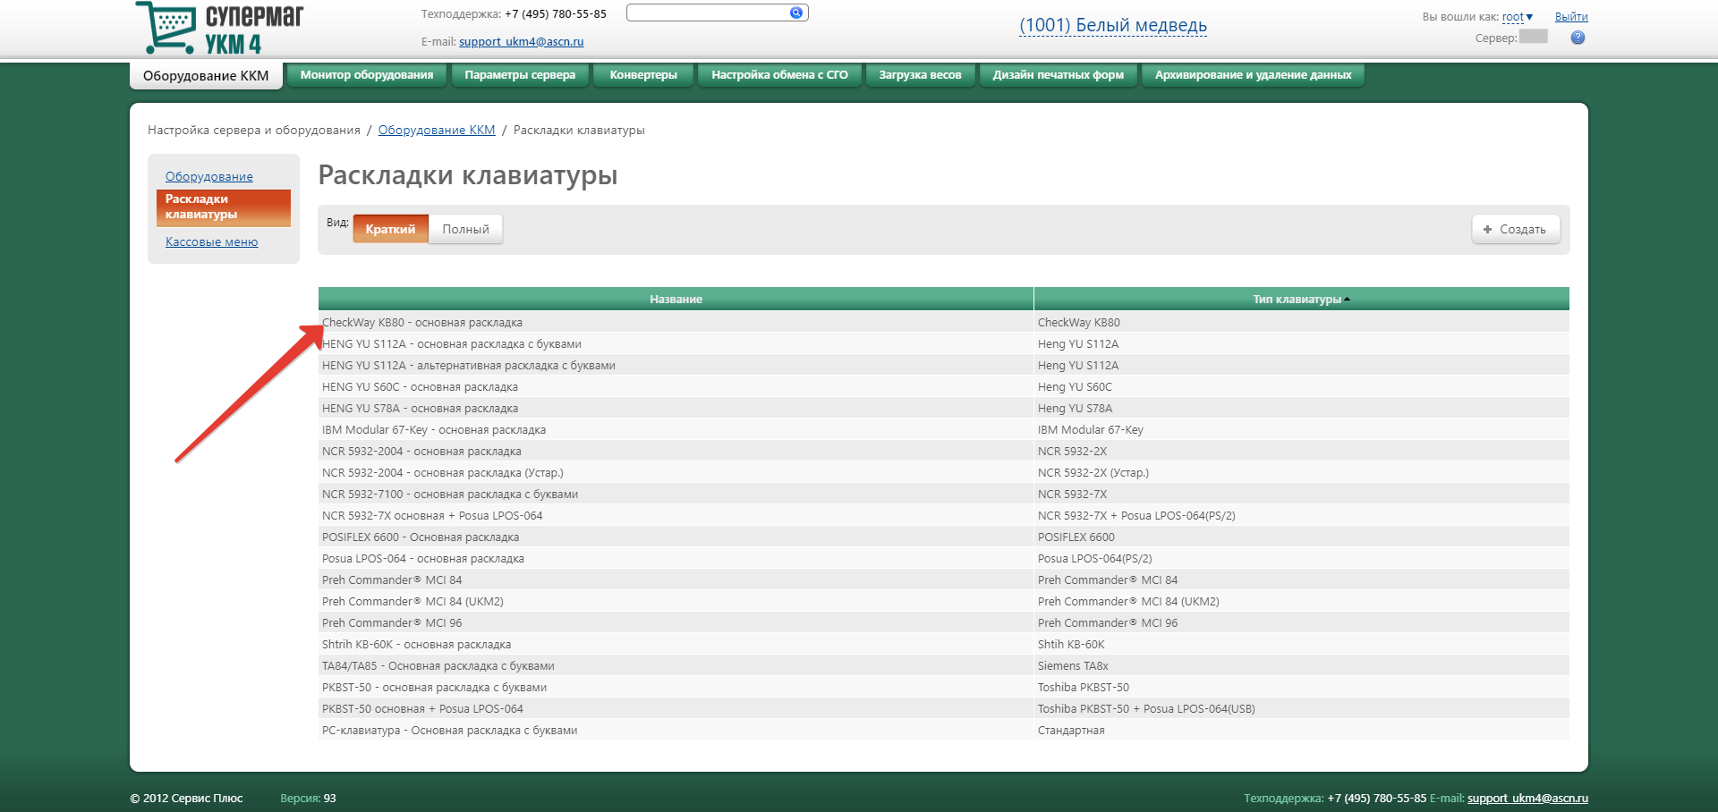Image resolution: width=1718 pixels, height=812 pixels.
Task: Open the Параметры сервера tab
Action: pos(520,75)
